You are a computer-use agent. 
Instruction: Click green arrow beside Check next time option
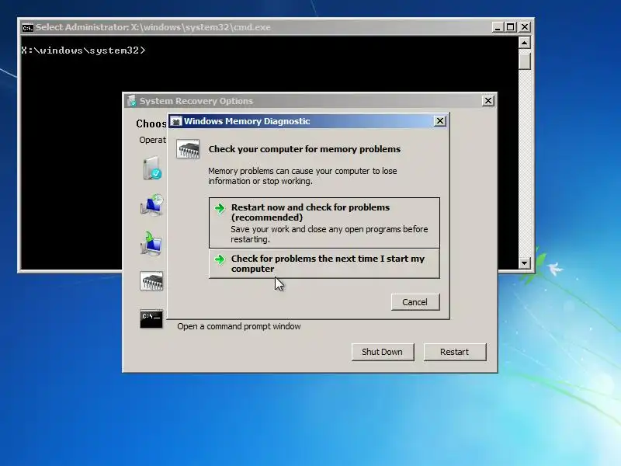click(220, 259)
